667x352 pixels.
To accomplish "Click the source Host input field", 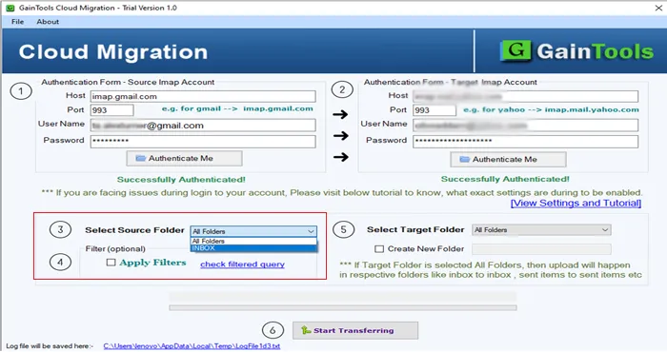I will (203, 96).
